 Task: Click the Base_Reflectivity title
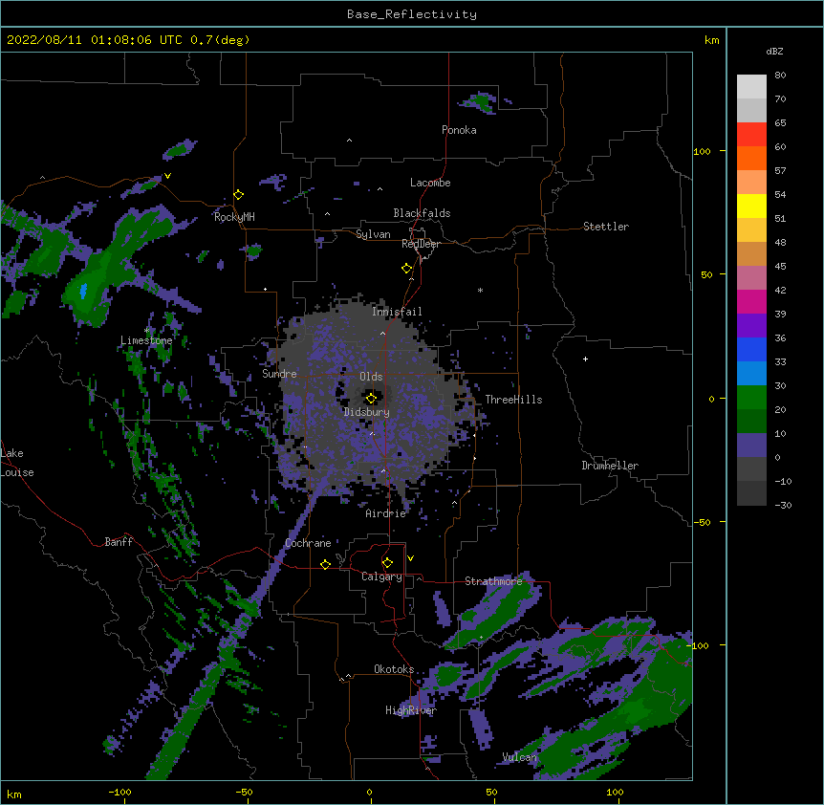(x=412, y=14)
